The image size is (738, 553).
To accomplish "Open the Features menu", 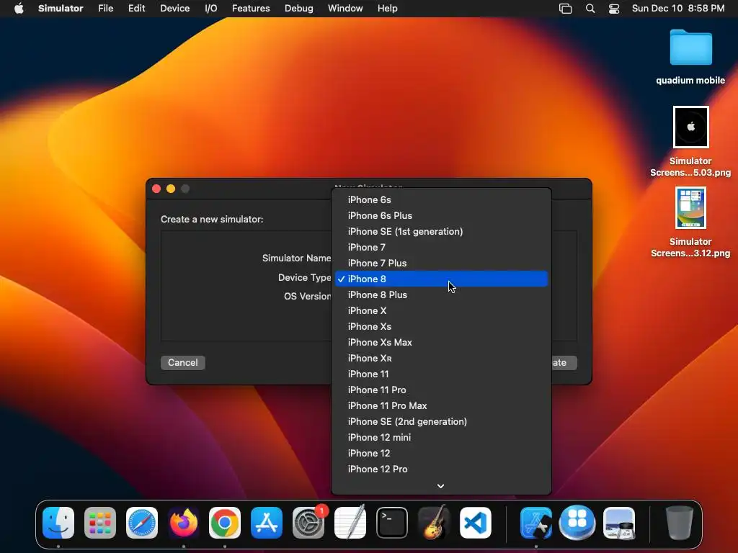I will click(x=251, y=8).
